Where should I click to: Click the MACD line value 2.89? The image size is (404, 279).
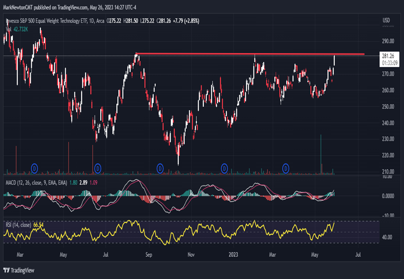pyautogui.click(x=83, y=183)
